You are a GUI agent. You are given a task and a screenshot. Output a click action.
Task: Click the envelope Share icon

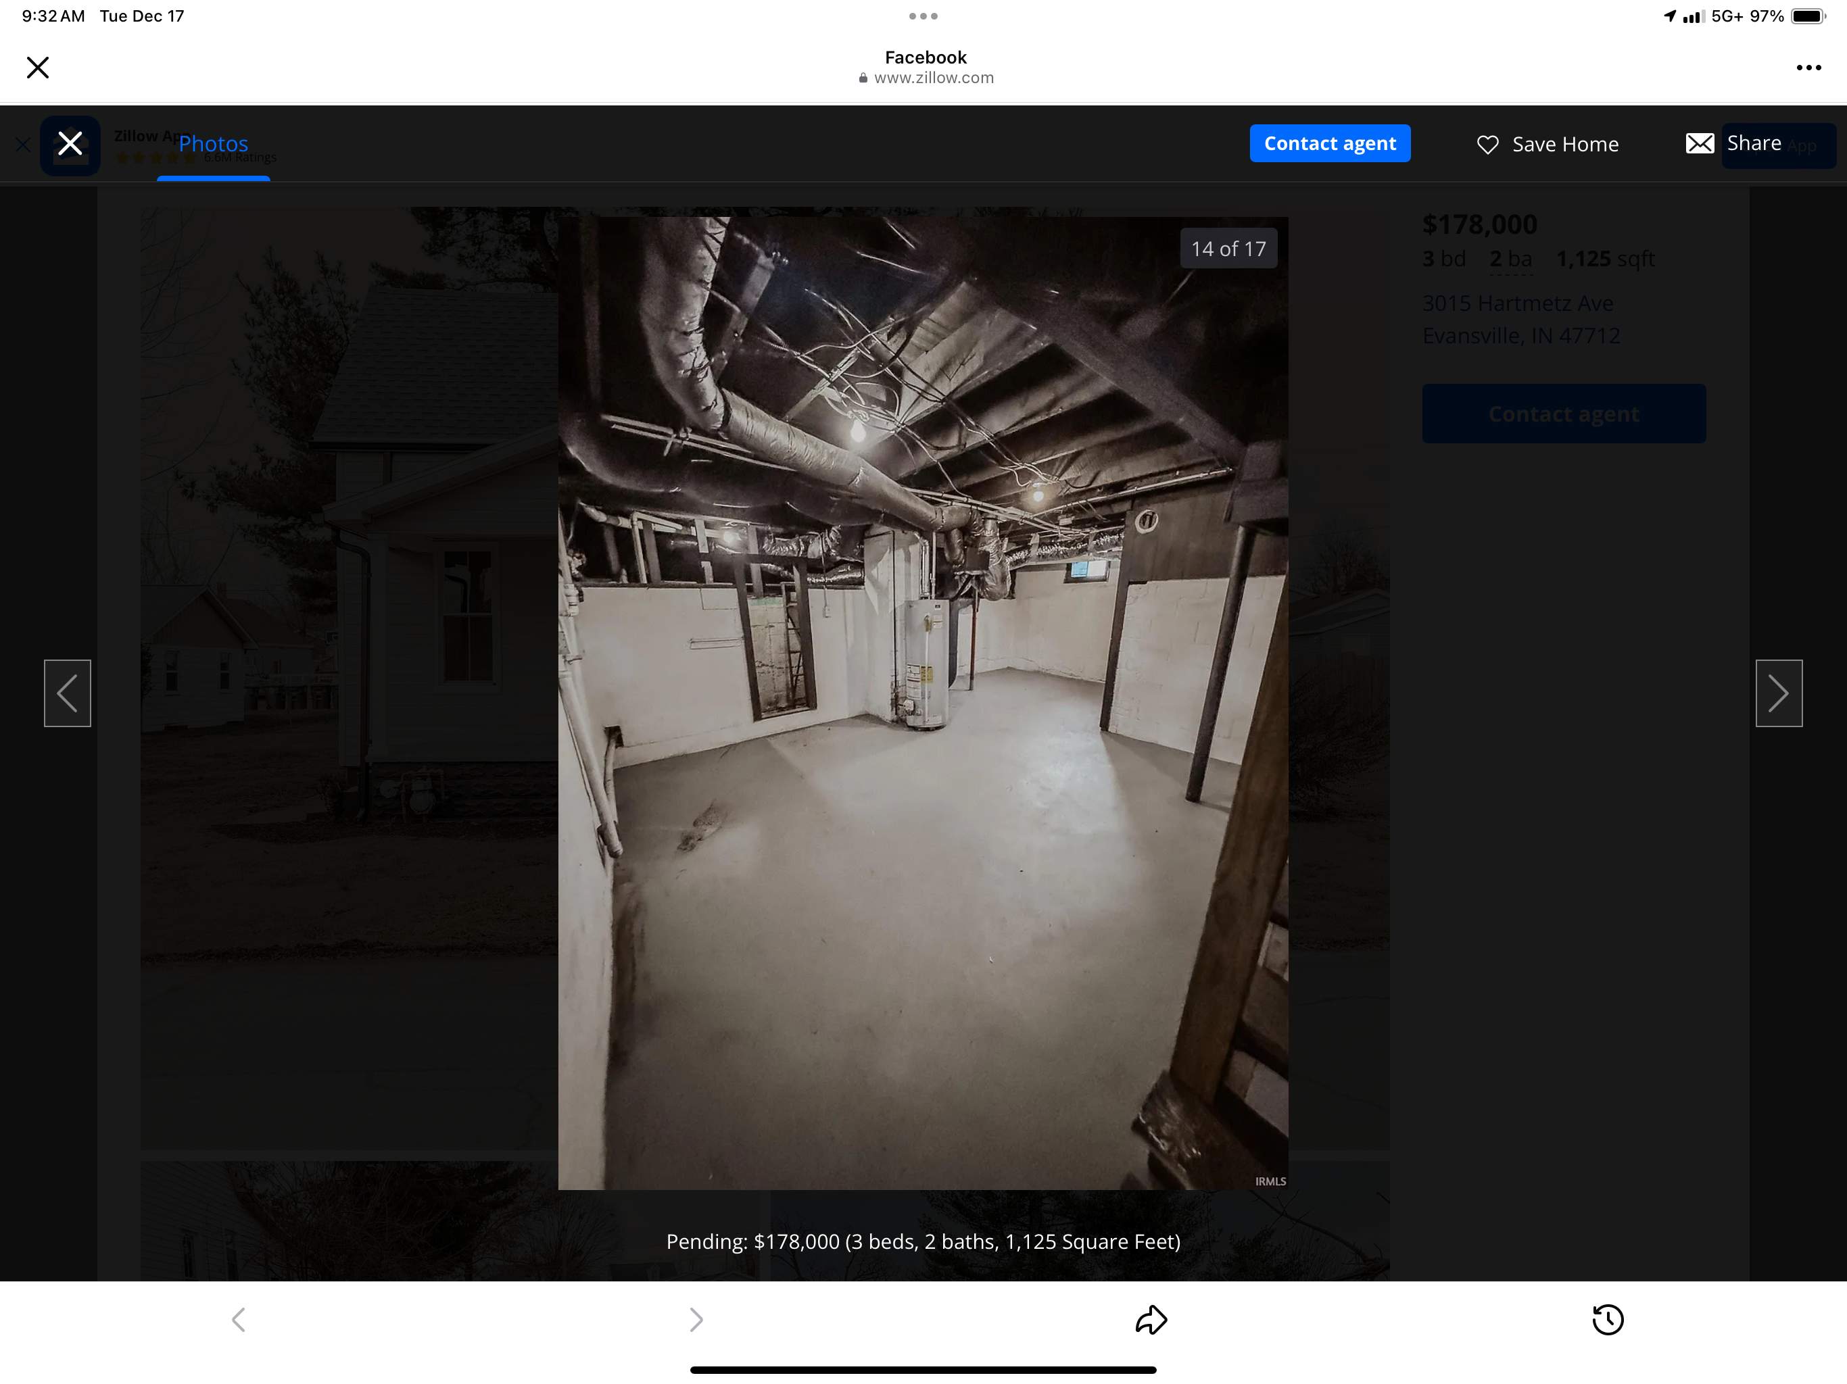(x=1699, y=143)
